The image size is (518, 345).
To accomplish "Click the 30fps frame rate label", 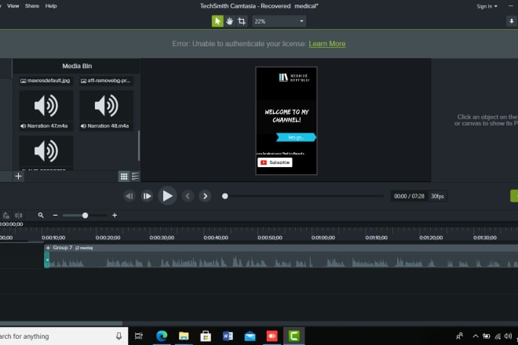I will click(437, 196).
